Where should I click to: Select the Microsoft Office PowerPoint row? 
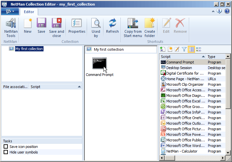(193, 135)
